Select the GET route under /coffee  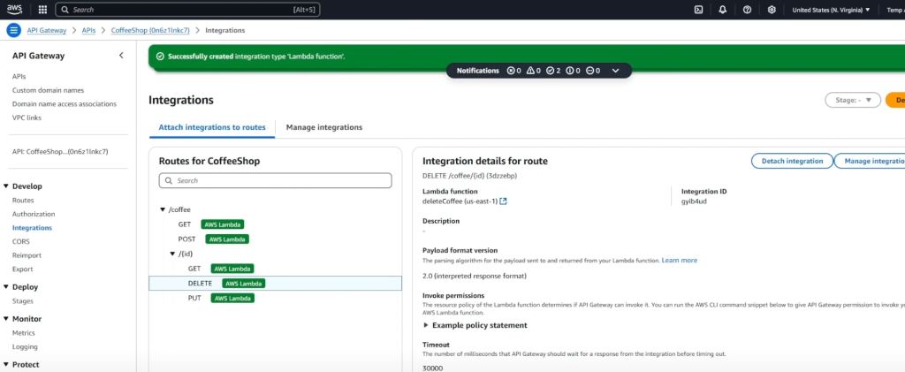185,224
